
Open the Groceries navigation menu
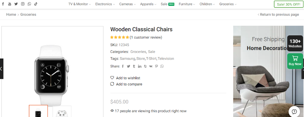(x=228, y=4)
